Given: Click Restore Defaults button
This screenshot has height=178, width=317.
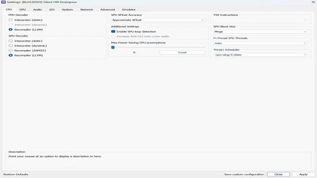Looking at the screenshot, I should [16, 175].
